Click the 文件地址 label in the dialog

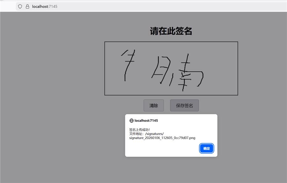(136, 134)
